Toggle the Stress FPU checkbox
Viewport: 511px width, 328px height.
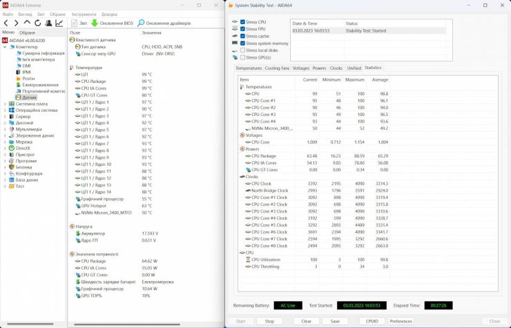242,29
